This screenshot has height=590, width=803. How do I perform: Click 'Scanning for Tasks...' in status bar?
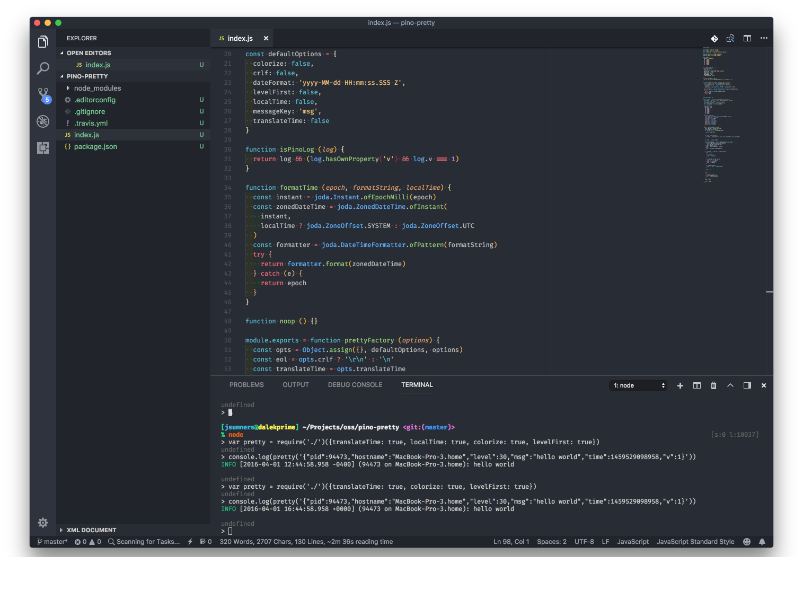144,542
